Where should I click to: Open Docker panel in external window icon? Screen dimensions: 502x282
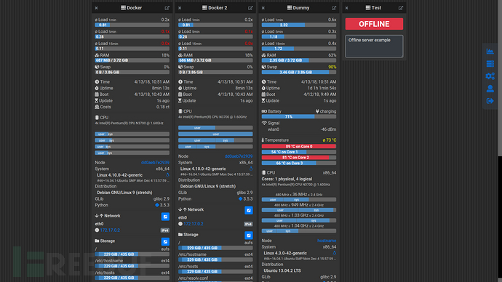tap(167, 8)
